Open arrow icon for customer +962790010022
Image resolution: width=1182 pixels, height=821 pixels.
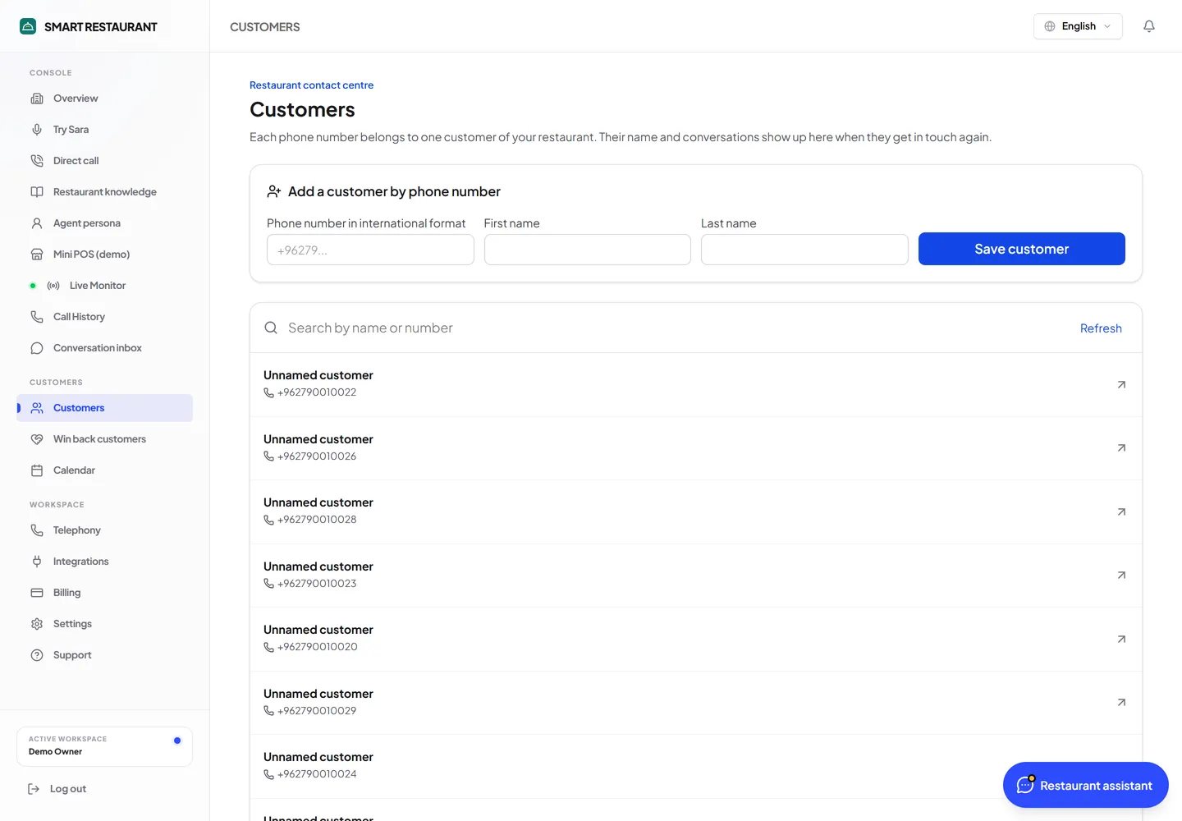click(1121, 384)
